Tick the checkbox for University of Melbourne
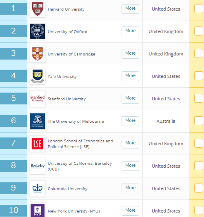Image resolution: width=204 pixels, height=217 pixels. tap(199, 121)
